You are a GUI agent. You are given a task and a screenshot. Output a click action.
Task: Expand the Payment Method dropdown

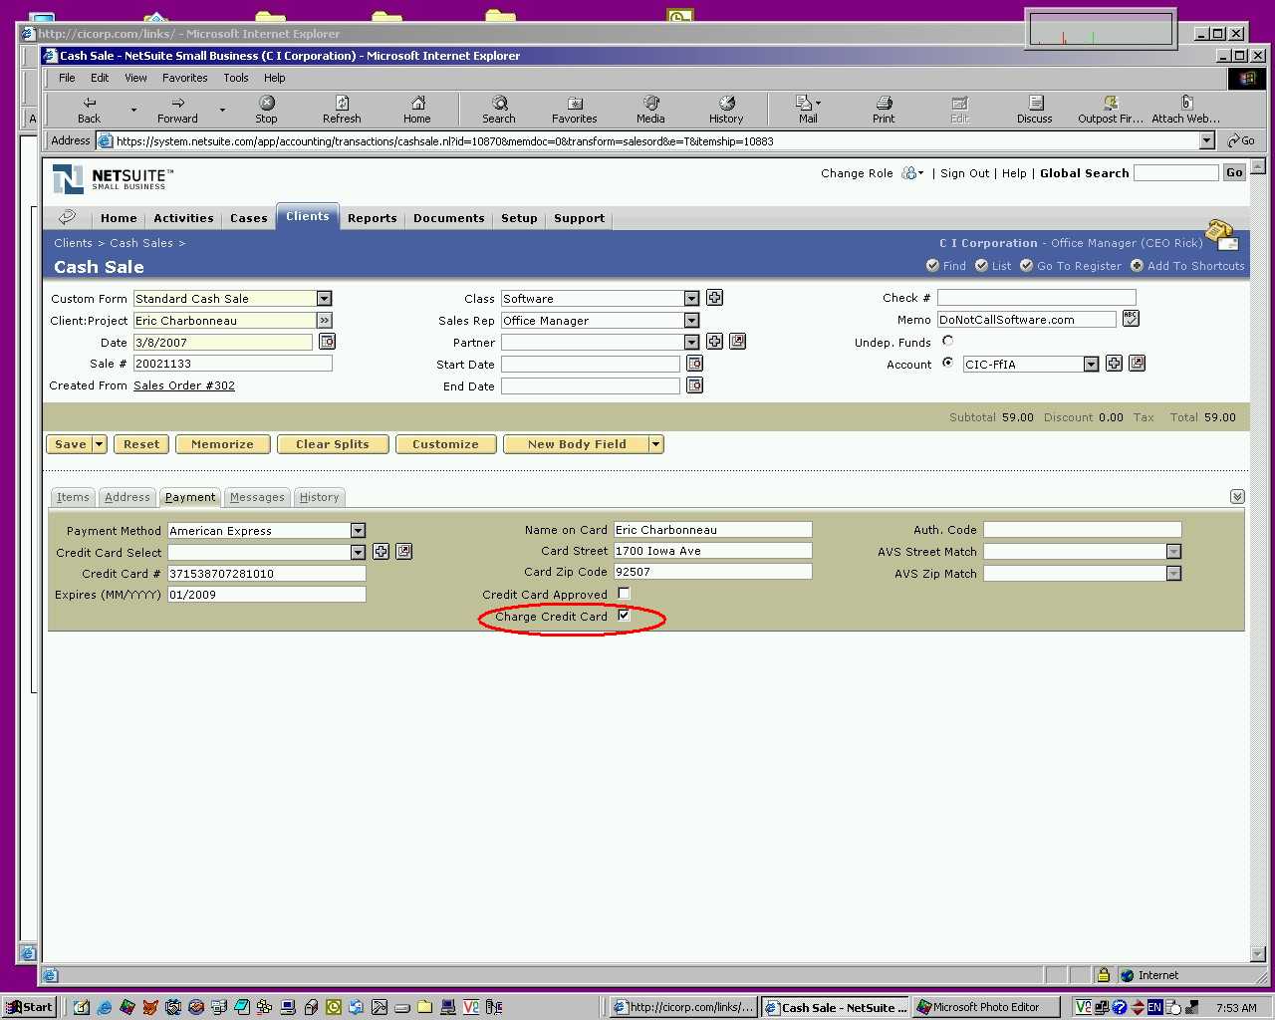click(x=358, y=531)
